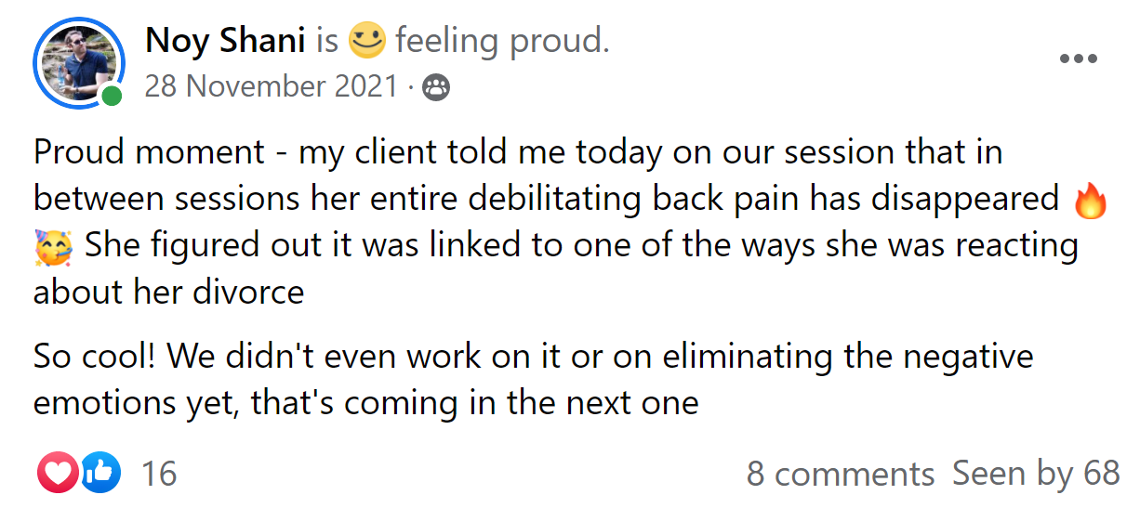Click the group audience icon next to the date
The height and width of the screenshot is (508, 1140).
click(435, 89)
